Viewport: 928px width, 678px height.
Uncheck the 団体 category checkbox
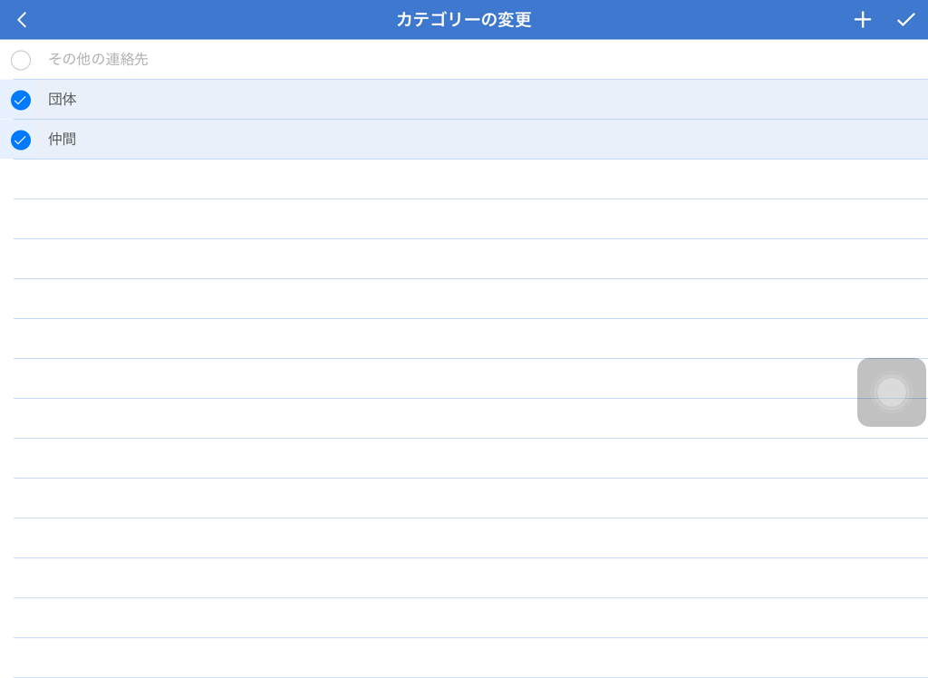[x=21, y=100]
